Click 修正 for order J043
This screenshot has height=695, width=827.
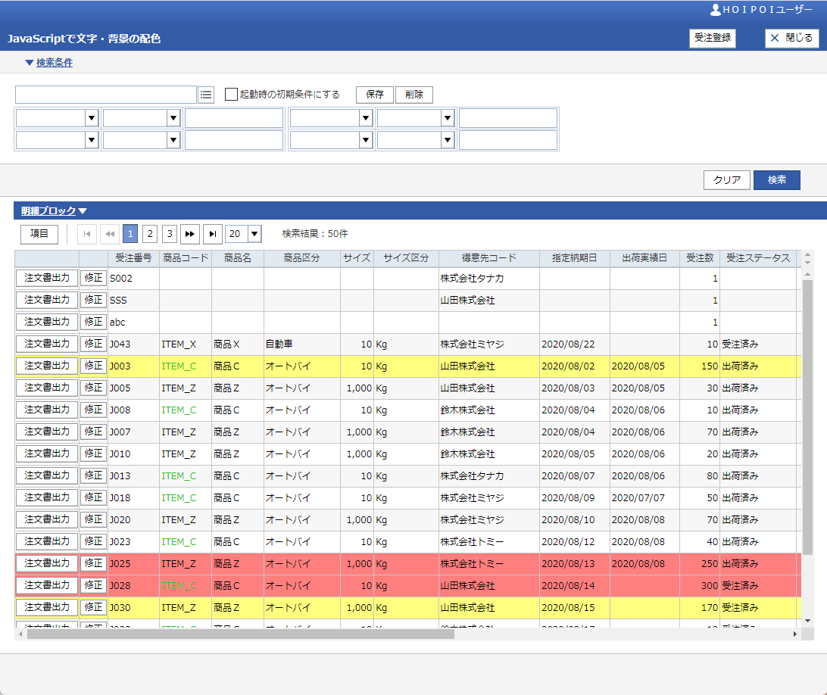point(93,344)
